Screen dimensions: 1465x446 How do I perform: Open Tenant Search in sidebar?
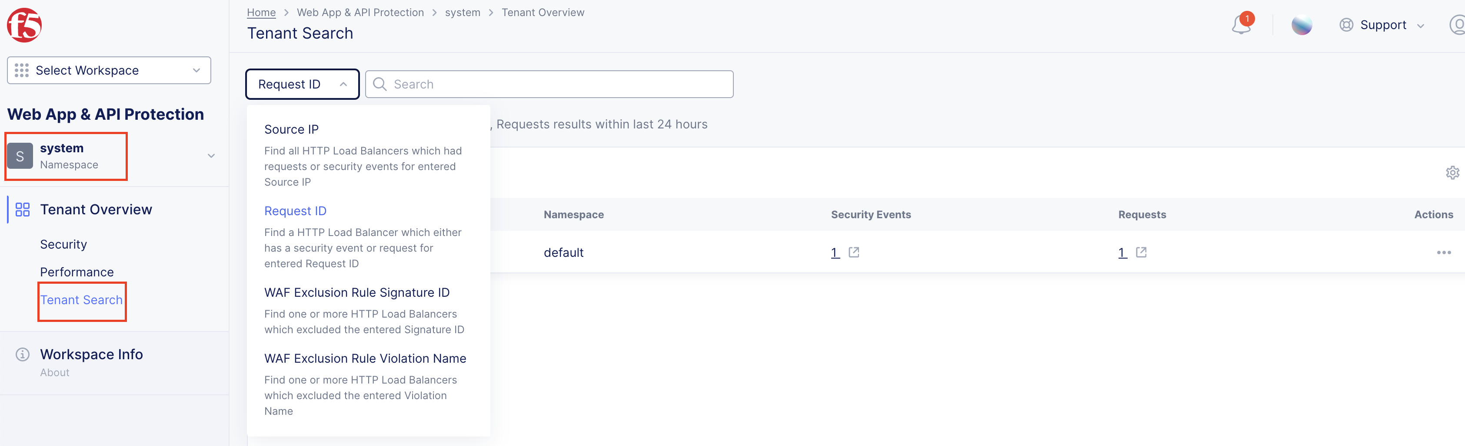[81, 300]
